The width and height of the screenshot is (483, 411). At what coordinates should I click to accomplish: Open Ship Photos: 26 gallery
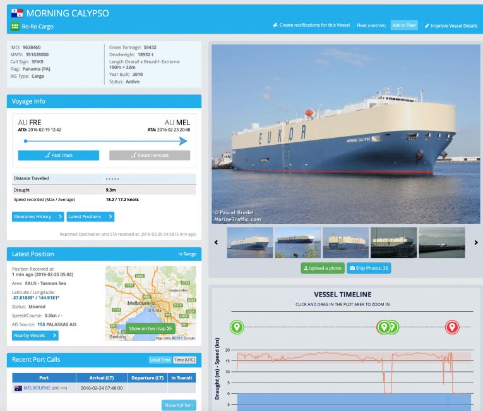coord(369,268)
